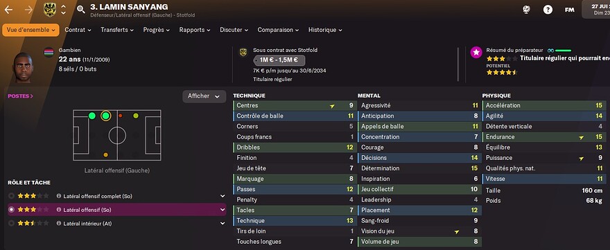Click the info icon beside Latéral intérieur (At)
This screenshot has height=250, width=610.
click(x=59, y=224)
